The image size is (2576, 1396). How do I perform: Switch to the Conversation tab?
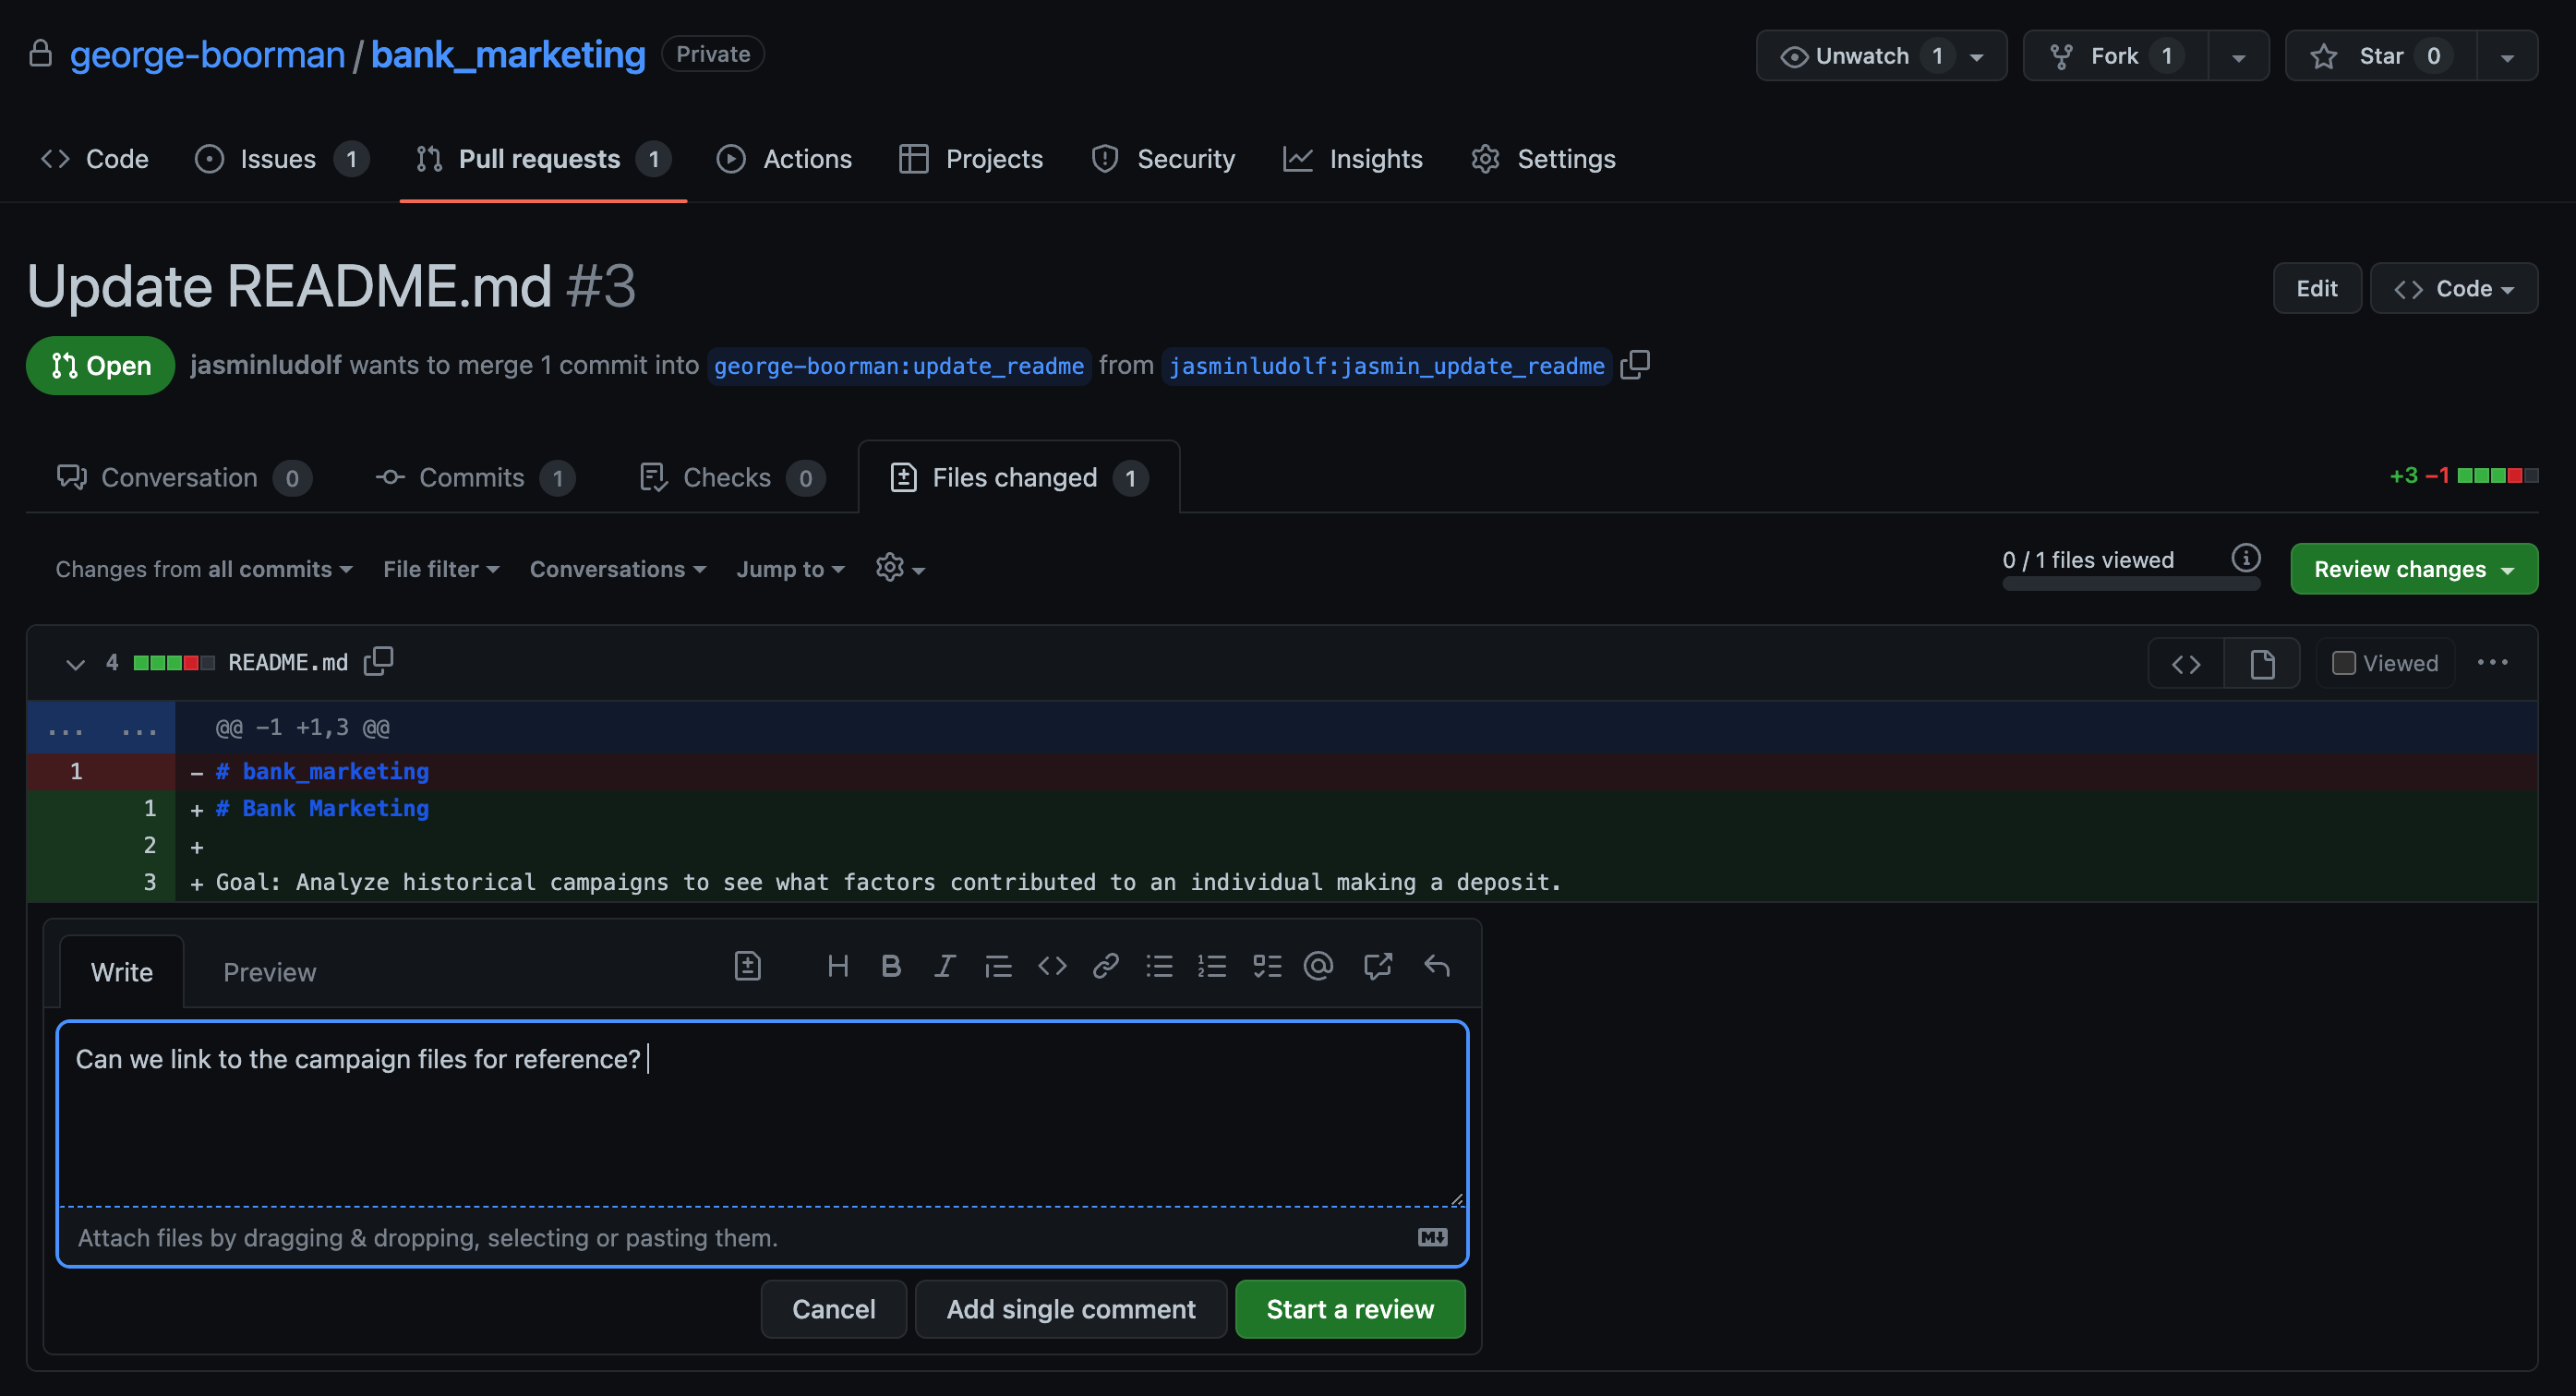(x=184, y=478)
